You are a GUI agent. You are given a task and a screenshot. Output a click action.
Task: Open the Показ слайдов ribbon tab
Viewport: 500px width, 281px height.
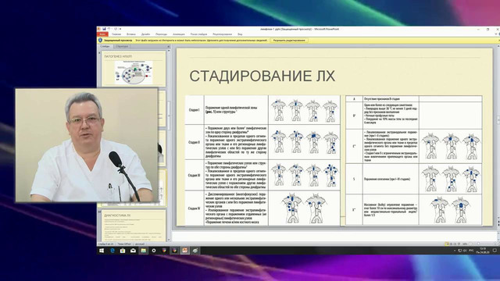198,34
